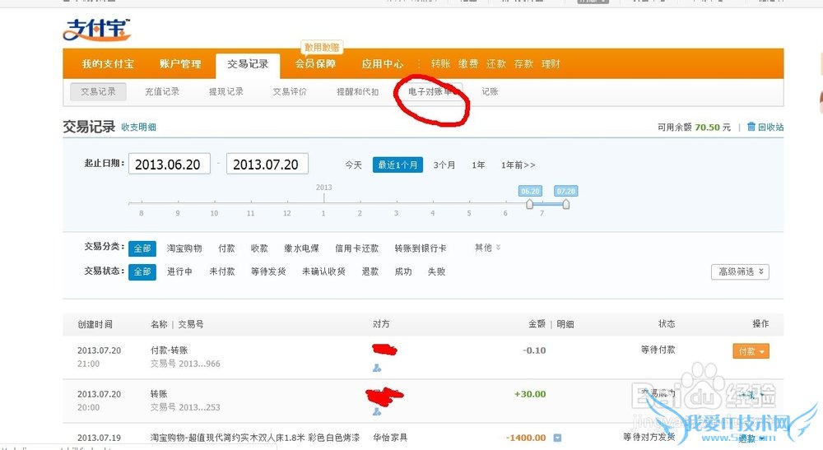Viewport: 823px width, 450px height.
Task: Click the blue detail icon beside -1400.00
Action: pyautogui.click(x=557, y=438)
